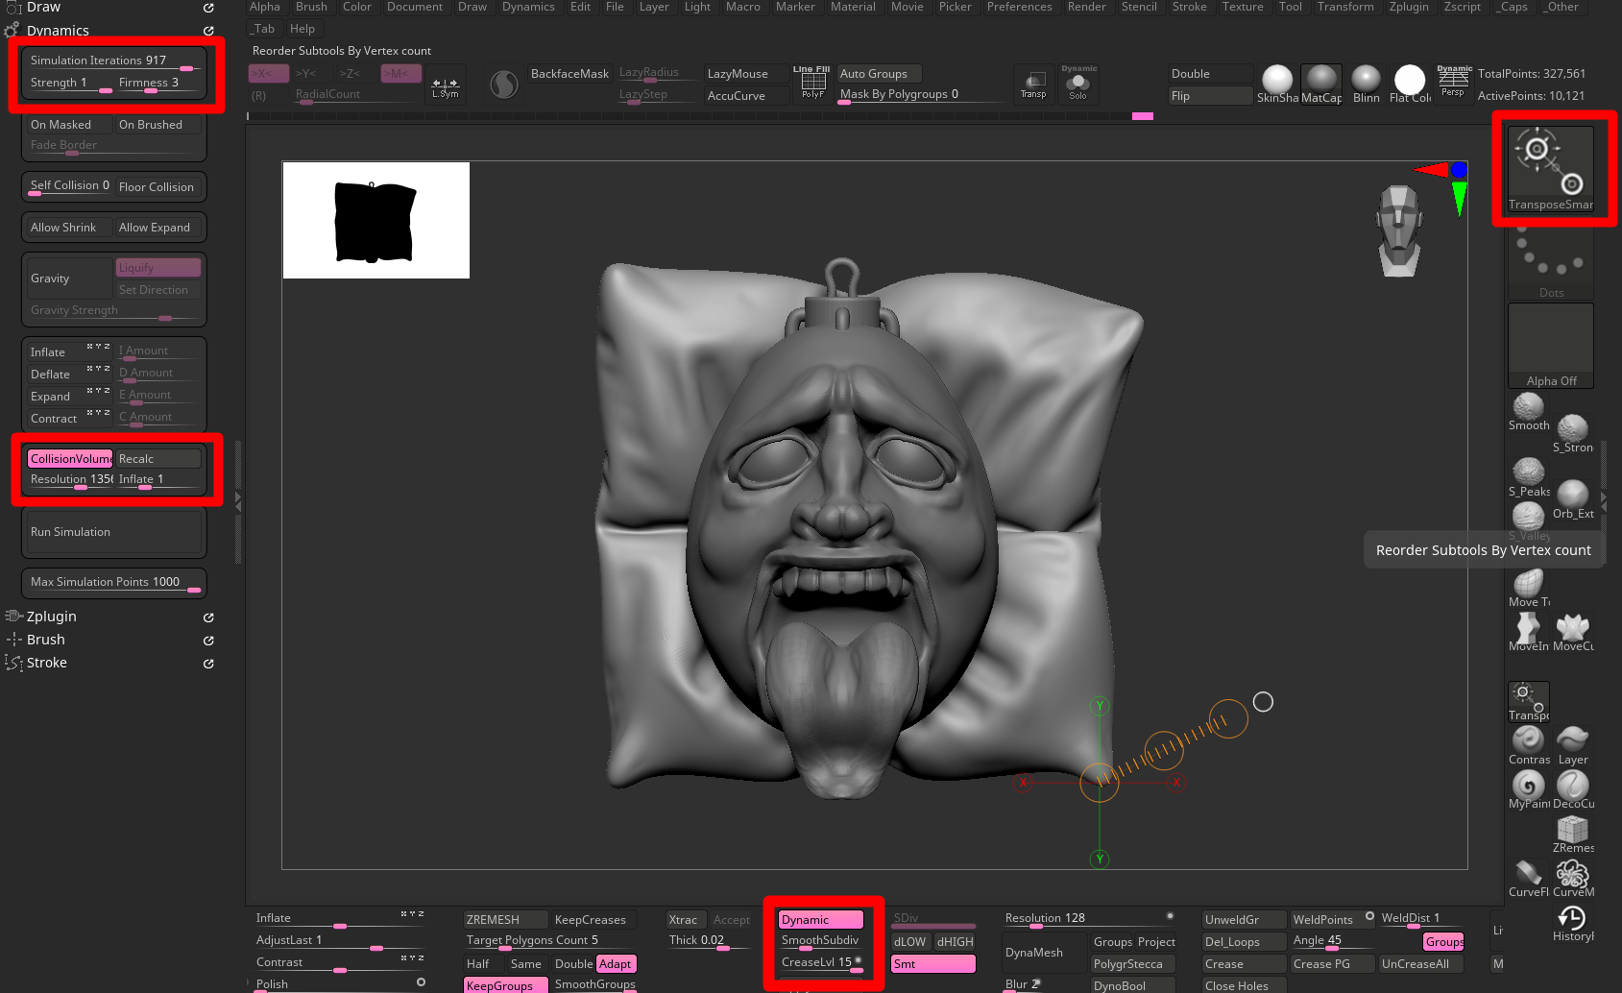The width and height of the screenshot is (1622, 993).
Task: Toggle the CollisionVolume option
Action: pos(70,459)
